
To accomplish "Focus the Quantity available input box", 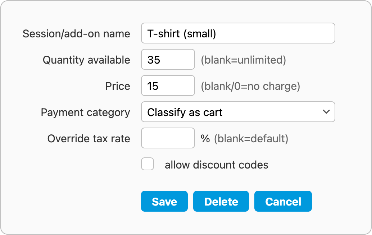I will pos(168,60).
